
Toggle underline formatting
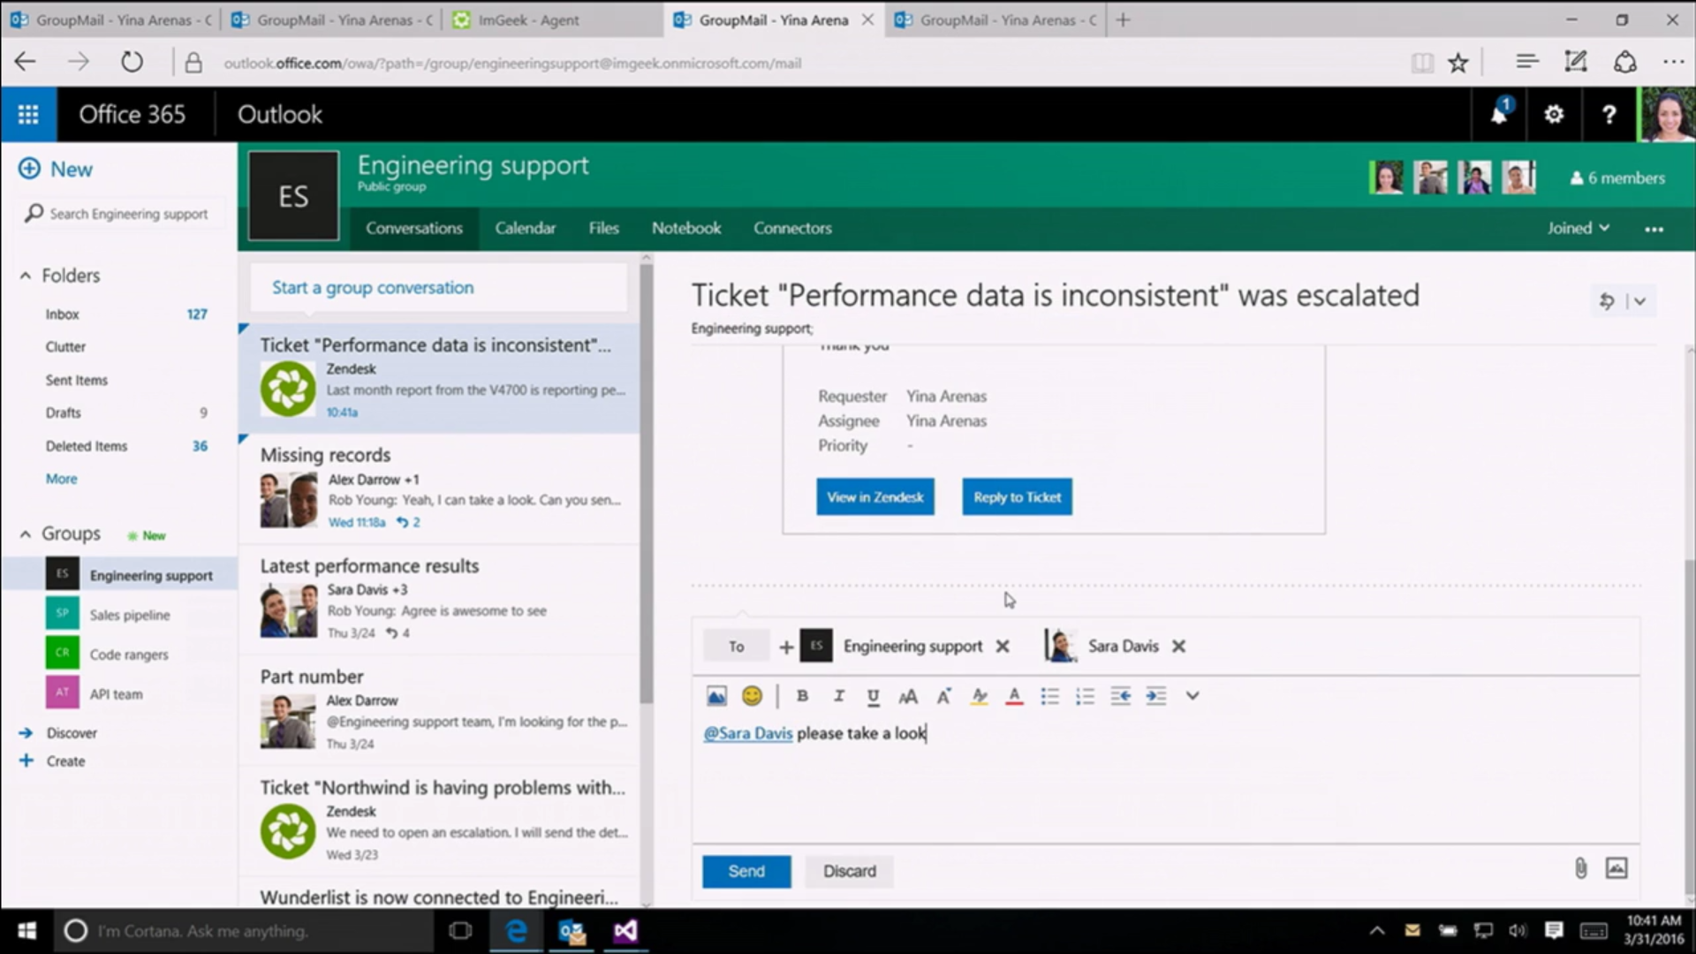click(873, 696)
